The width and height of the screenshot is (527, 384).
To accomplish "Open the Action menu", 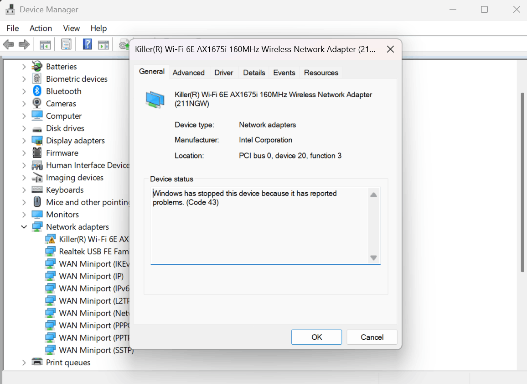I will pyautogui.click(x=41, y=28).
